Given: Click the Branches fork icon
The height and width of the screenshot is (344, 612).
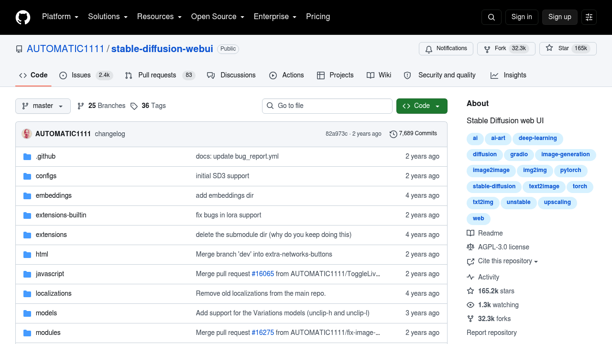Looking at the screenshot, I should (x=81, y=106).
